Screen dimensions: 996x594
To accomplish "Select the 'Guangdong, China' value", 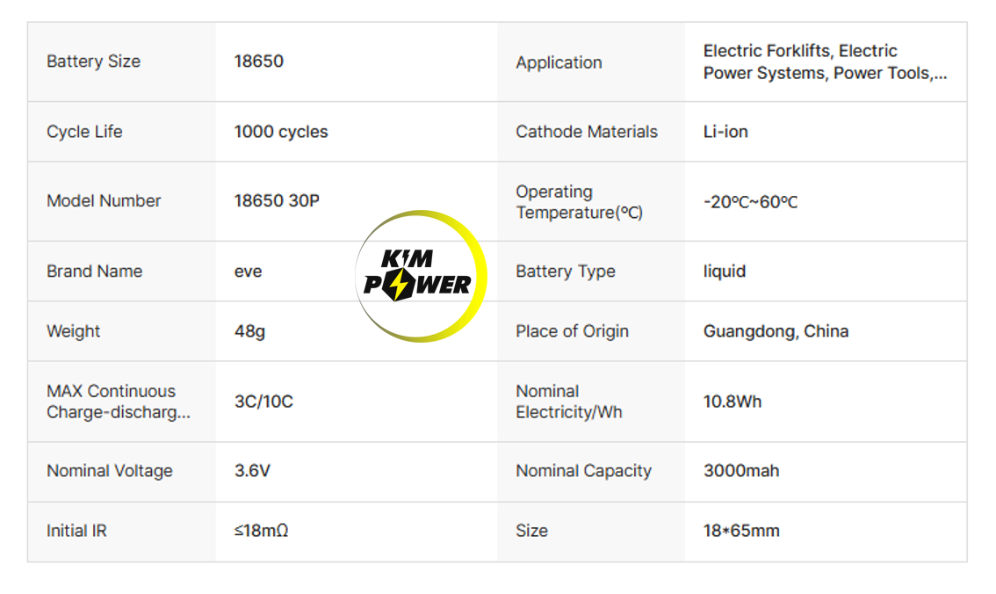I will (x=776, y=331).
